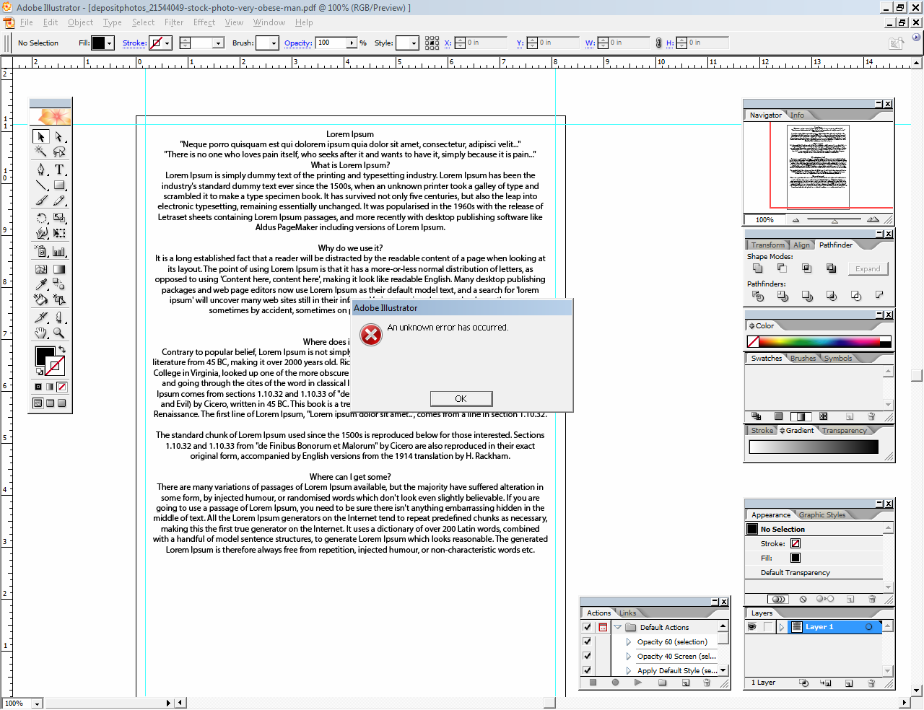Click the Gradient panel gradient bar
The image size is (924, 710).
[814, 447]
